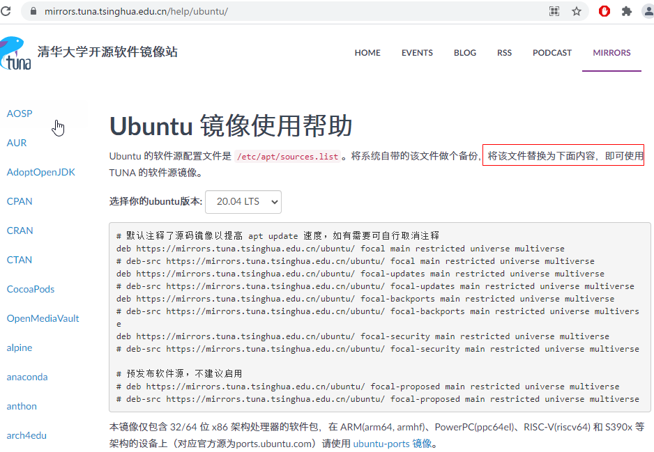Bookmark this page with the star icon
This screenshot has width=654, height=452.
577,11
